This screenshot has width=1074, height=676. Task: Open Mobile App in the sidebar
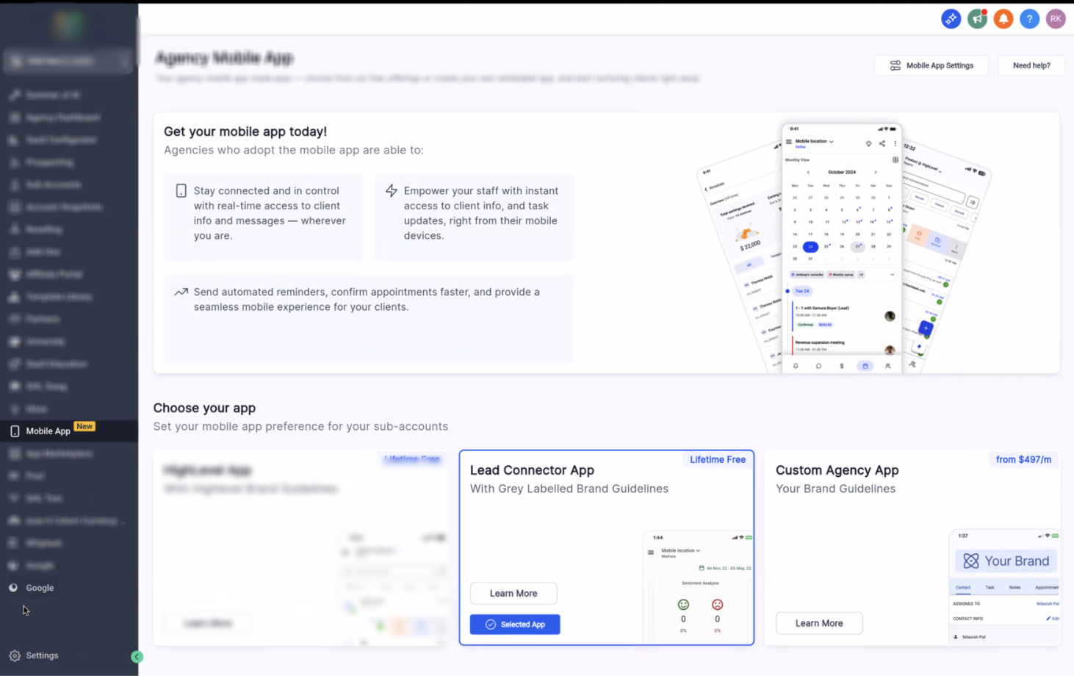(69, 431)
